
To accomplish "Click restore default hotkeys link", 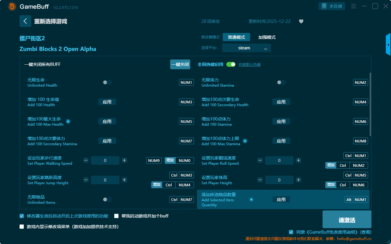I will [x=250, y=65].
